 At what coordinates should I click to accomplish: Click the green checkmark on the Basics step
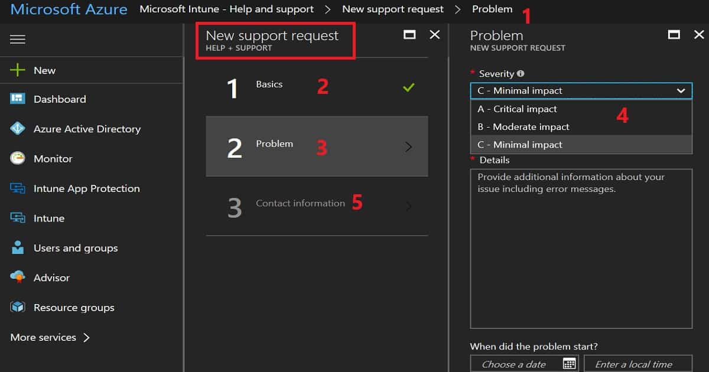click(408, 87)
